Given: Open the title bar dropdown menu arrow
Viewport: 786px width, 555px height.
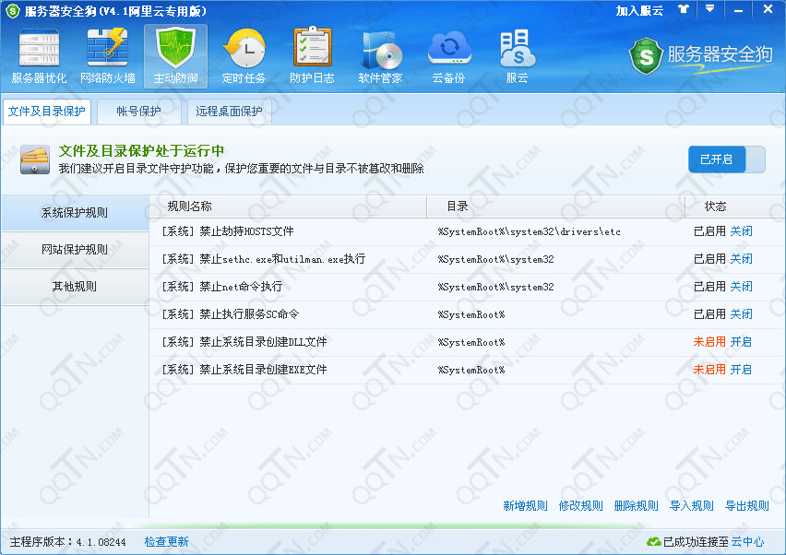Looking at the screenshot, I should click(x=709, y=9).
